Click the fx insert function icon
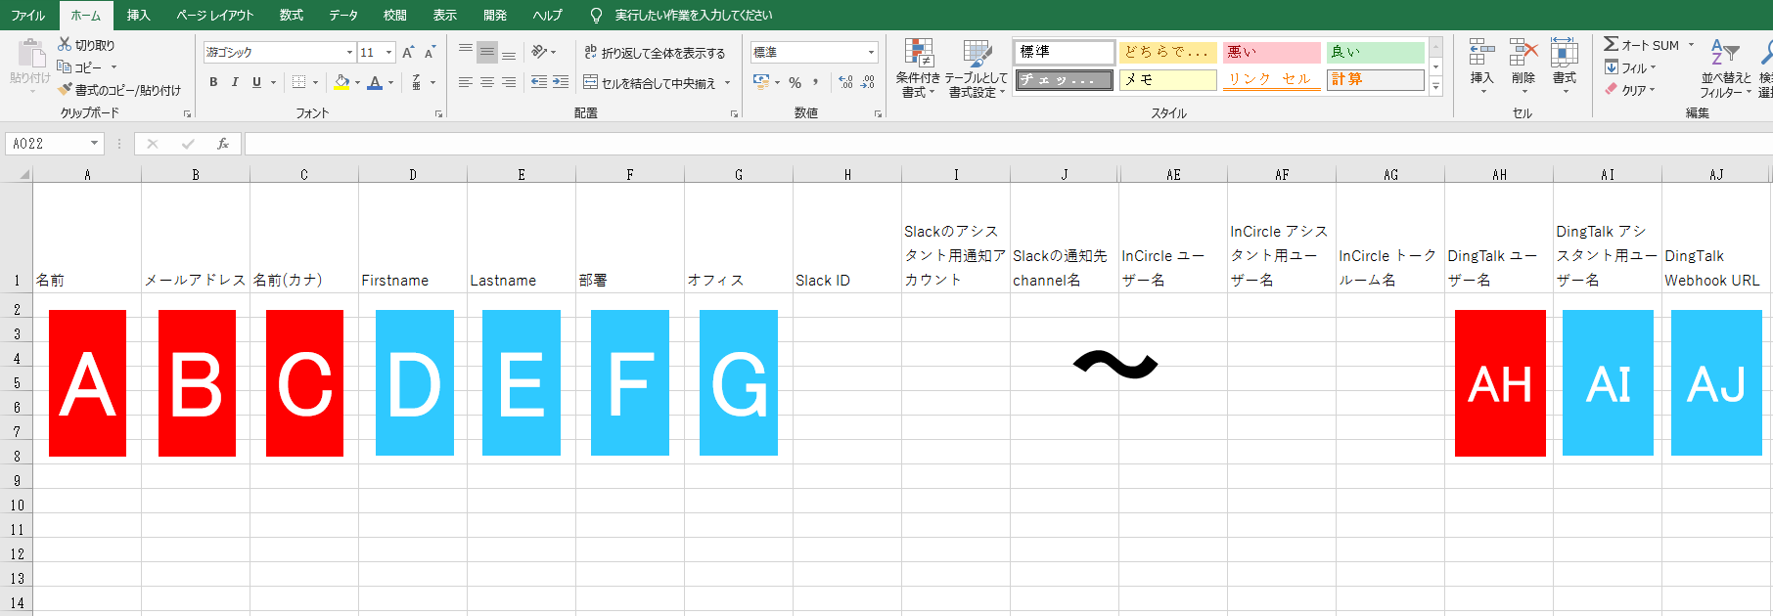The width and height of the screenshot is (1773, 616). pos(223,144)
